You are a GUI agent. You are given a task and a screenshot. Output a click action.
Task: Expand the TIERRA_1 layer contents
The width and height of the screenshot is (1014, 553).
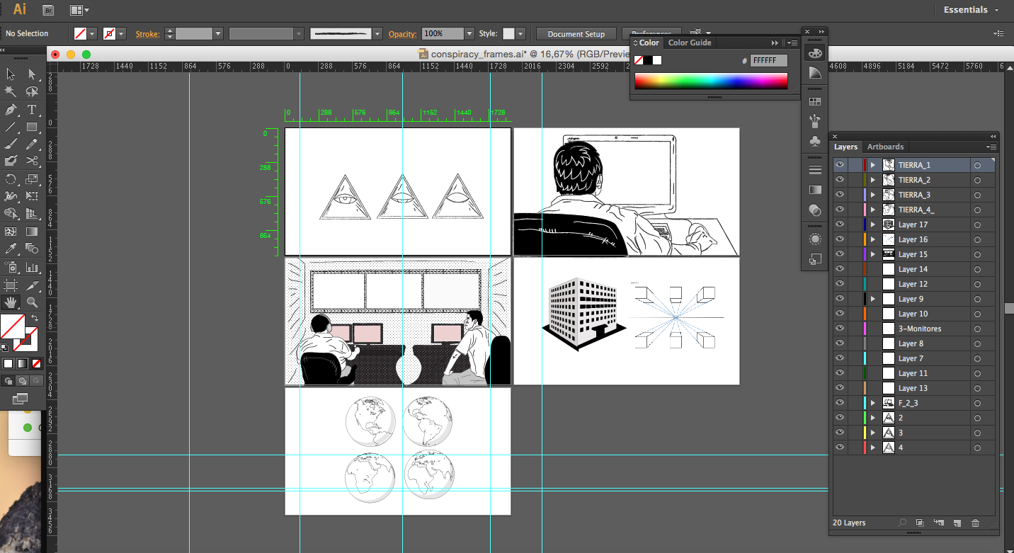[873, 165]
